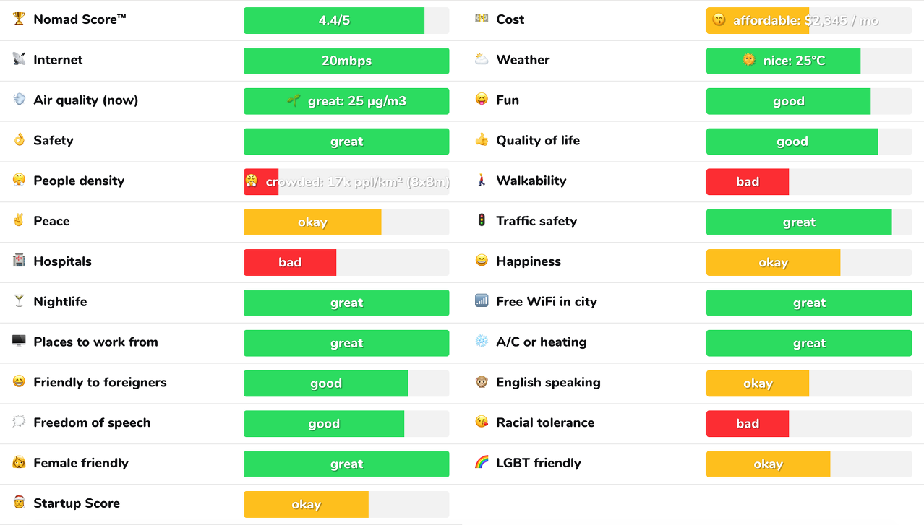Click the Startup Score okay bar

pos(346,504)
